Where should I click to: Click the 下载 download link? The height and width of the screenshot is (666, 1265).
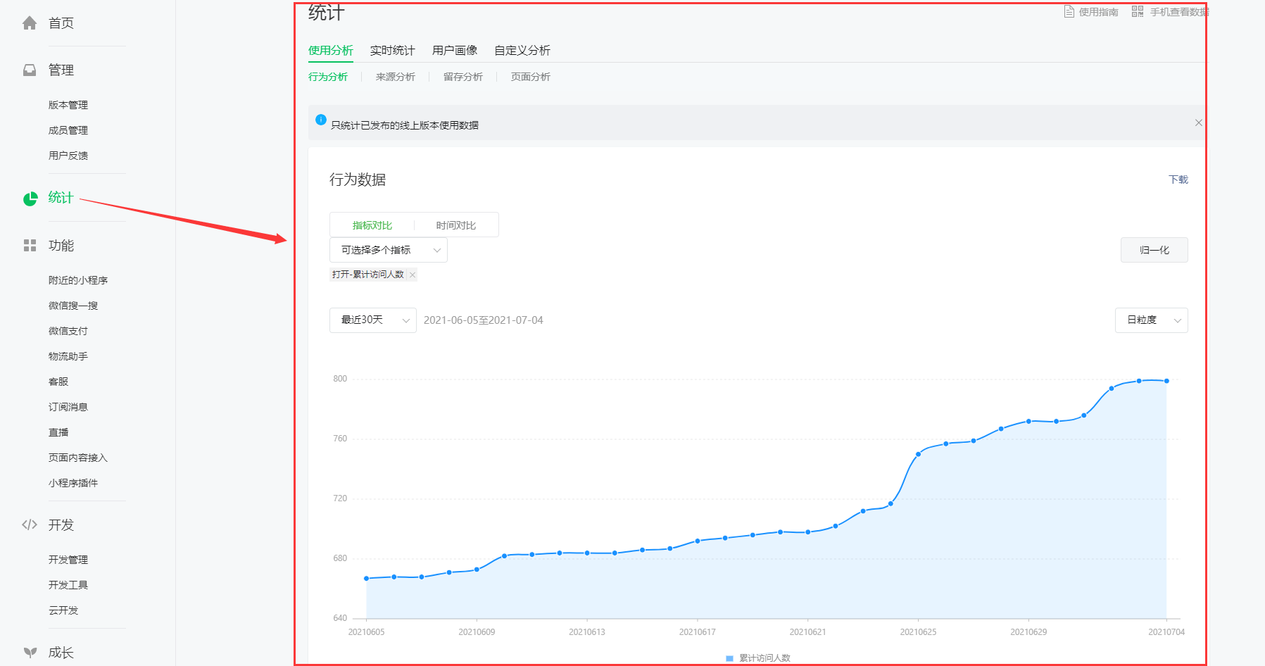1178,180
